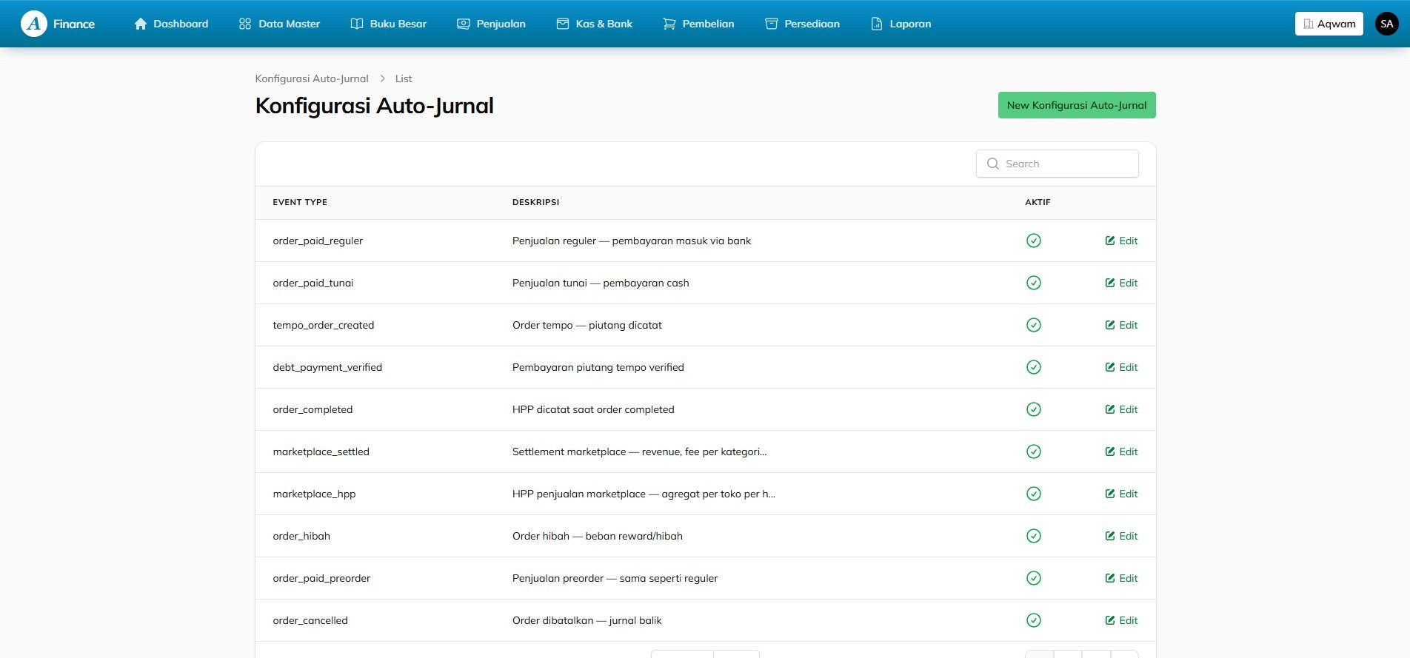Open Dashboard via the home icon
The width and height of the screenshot is (1410, 658).
(141, 24)
